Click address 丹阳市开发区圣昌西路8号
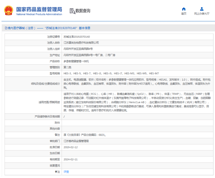The width and height of the screenshot is (215, 178). [78, 49]
